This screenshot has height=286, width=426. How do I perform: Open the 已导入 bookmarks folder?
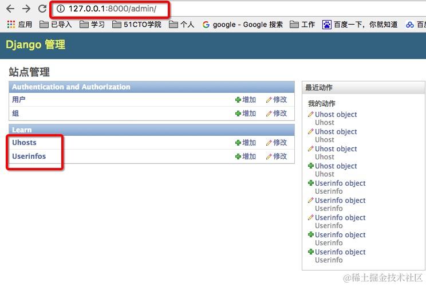[56, 25]
